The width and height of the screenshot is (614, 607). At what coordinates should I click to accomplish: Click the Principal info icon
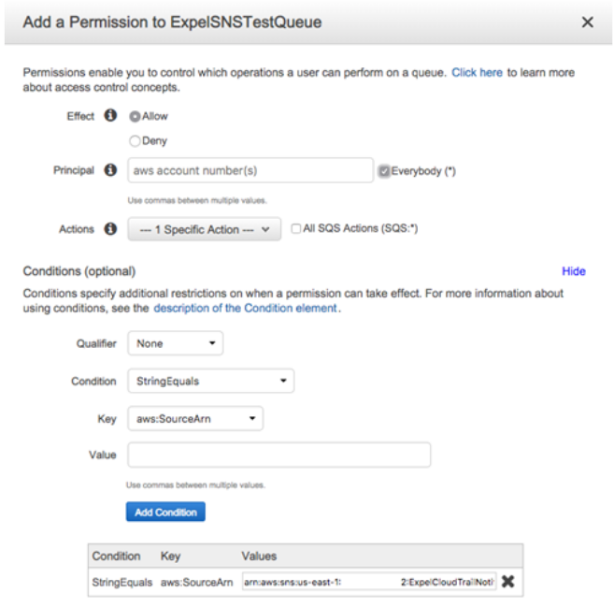tap(110, 169)
